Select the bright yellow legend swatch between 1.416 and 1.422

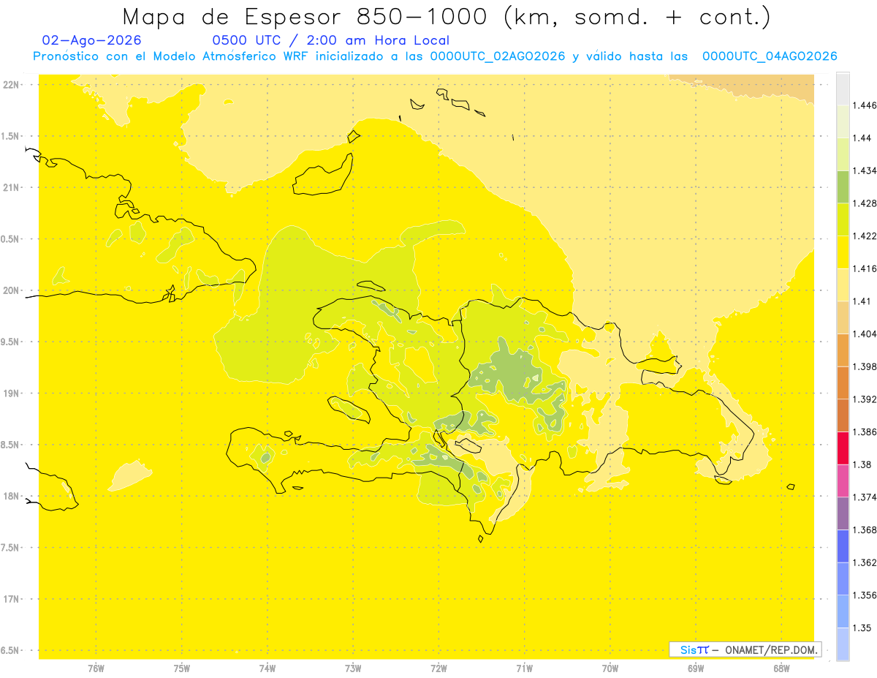[x=843, y=252]
